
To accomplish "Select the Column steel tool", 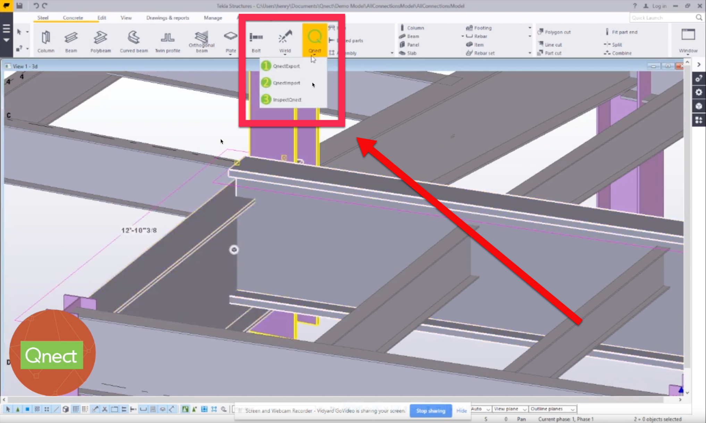I will (46, 41).
